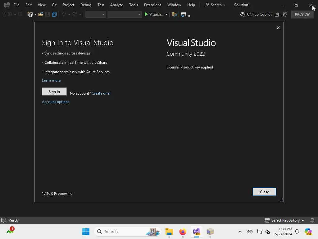
Task: Click the toolbar window icon beside Find in Files
Action: coord(184,14)
